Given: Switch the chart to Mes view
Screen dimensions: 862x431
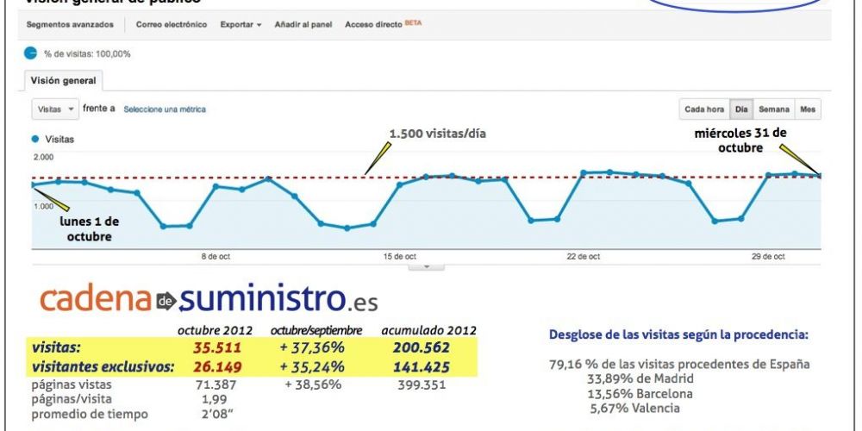Looking at the screenshot, I should pos(807,109).
